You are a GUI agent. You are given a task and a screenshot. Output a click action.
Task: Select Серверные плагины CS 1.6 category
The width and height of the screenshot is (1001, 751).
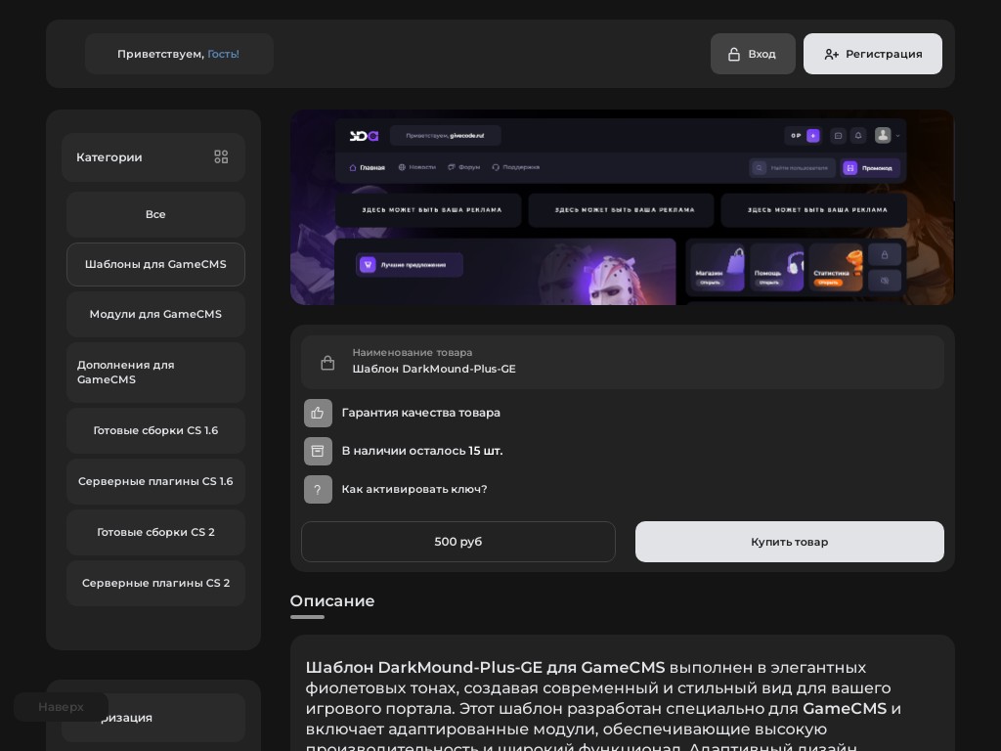155,481
